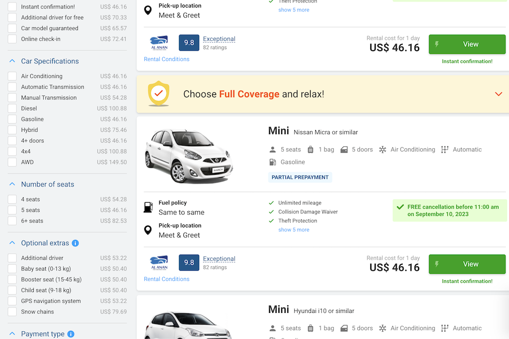Image resolution: width=509 pixels, height=339 pixels.
Task: Click the Nissan Micra air conditioning snowflake icon
Action: [383, 150]
